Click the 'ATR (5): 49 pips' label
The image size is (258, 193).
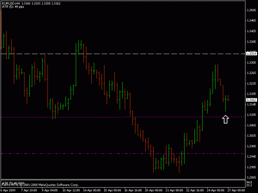click(13, 7)
